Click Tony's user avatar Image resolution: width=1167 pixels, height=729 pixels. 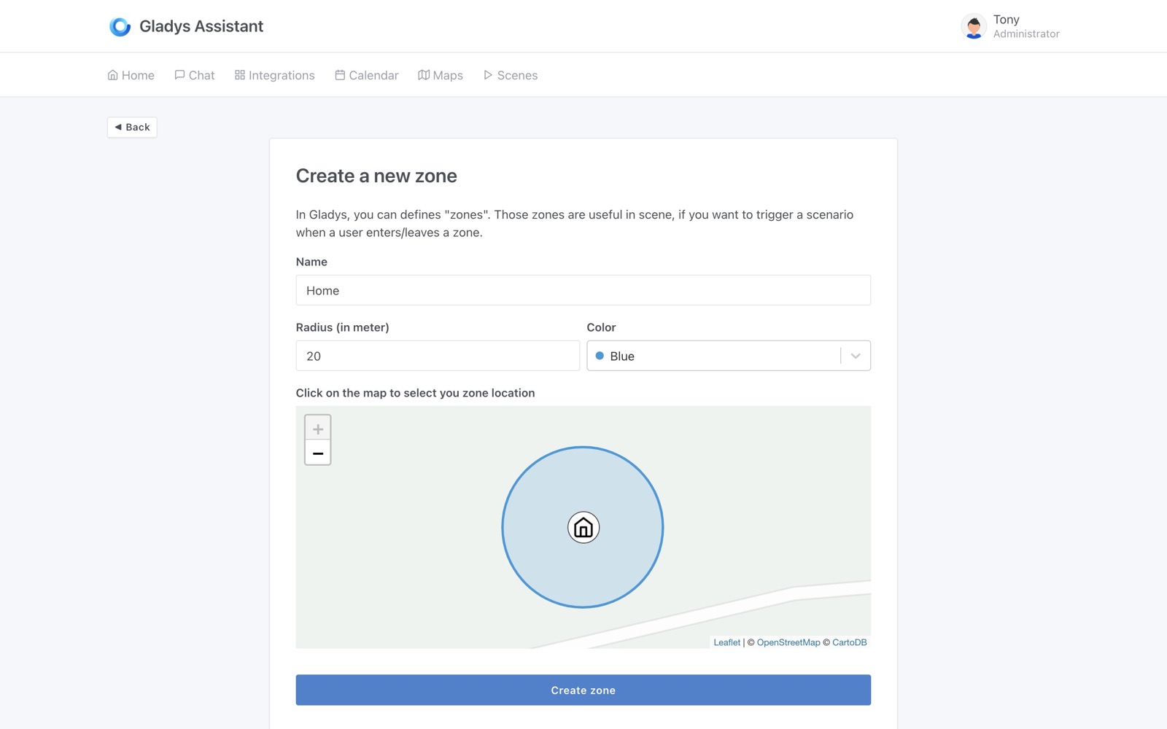pyautogui.click(x=973, y=26)
